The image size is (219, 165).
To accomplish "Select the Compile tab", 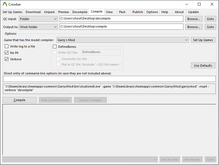I will (x=97, y=12).
